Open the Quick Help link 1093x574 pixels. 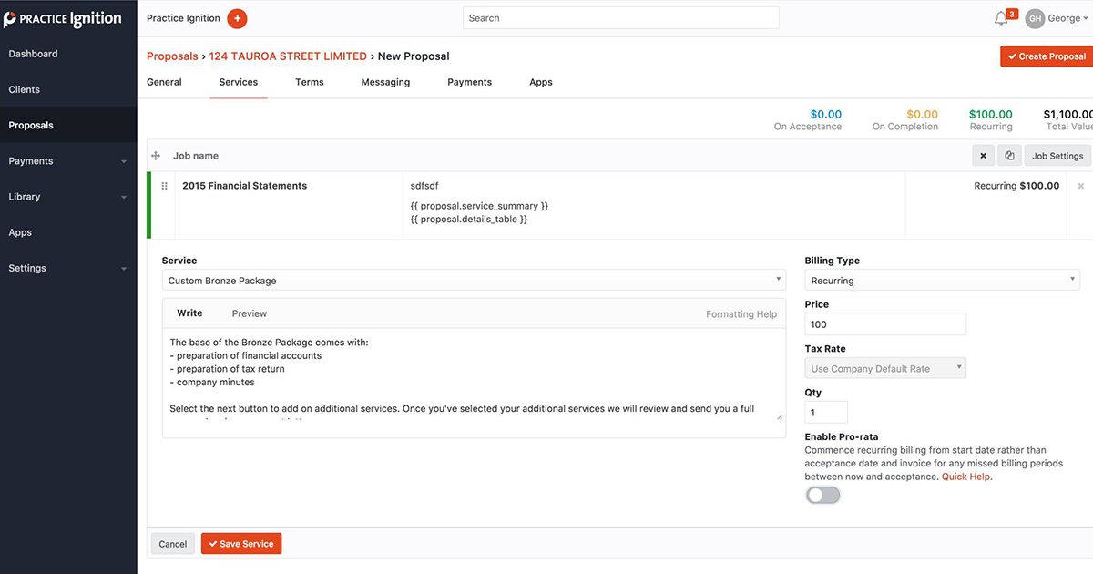(966, 477)
